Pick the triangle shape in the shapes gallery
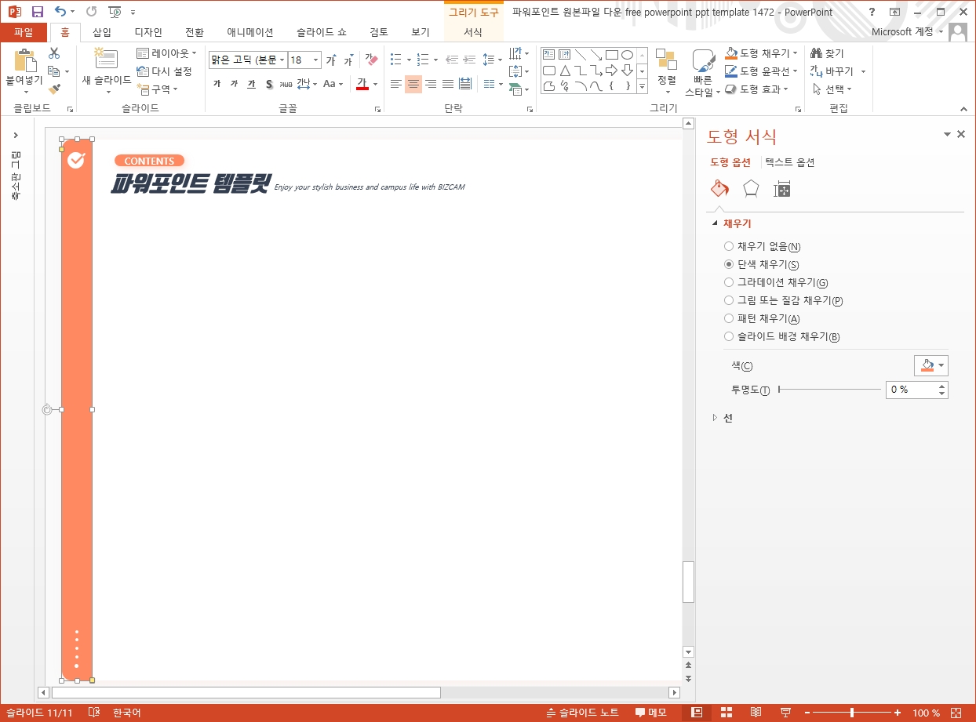This screenshot has height=722, width=976. point(565,71)
